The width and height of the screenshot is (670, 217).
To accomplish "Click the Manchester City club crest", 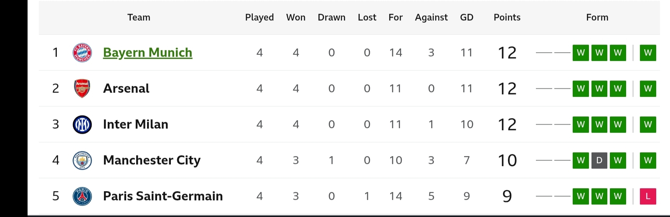I will coord(82,160).
